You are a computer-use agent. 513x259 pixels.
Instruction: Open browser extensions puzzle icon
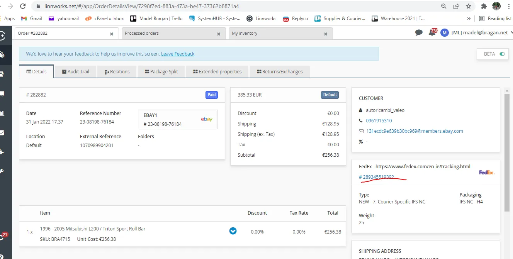click(x=484, y=6)
